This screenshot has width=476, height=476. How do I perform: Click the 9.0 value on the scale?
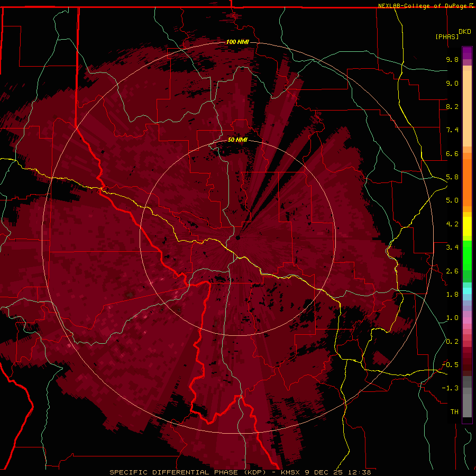tap(452, 83)
